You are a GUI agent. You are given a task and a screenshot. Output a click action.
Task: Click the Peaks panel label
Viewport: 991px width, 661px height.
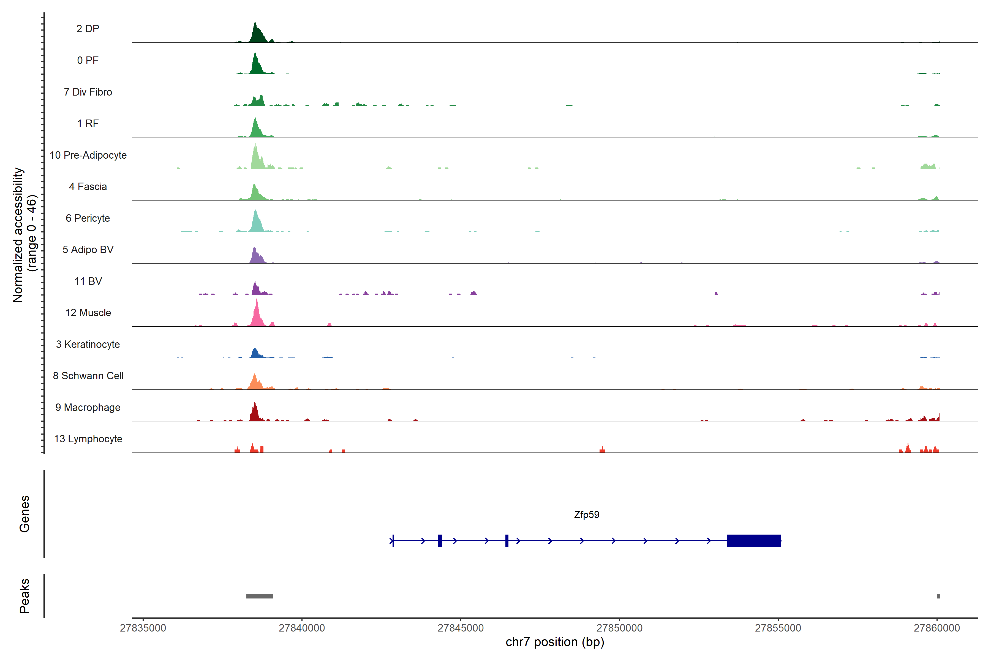click(24, 596)
